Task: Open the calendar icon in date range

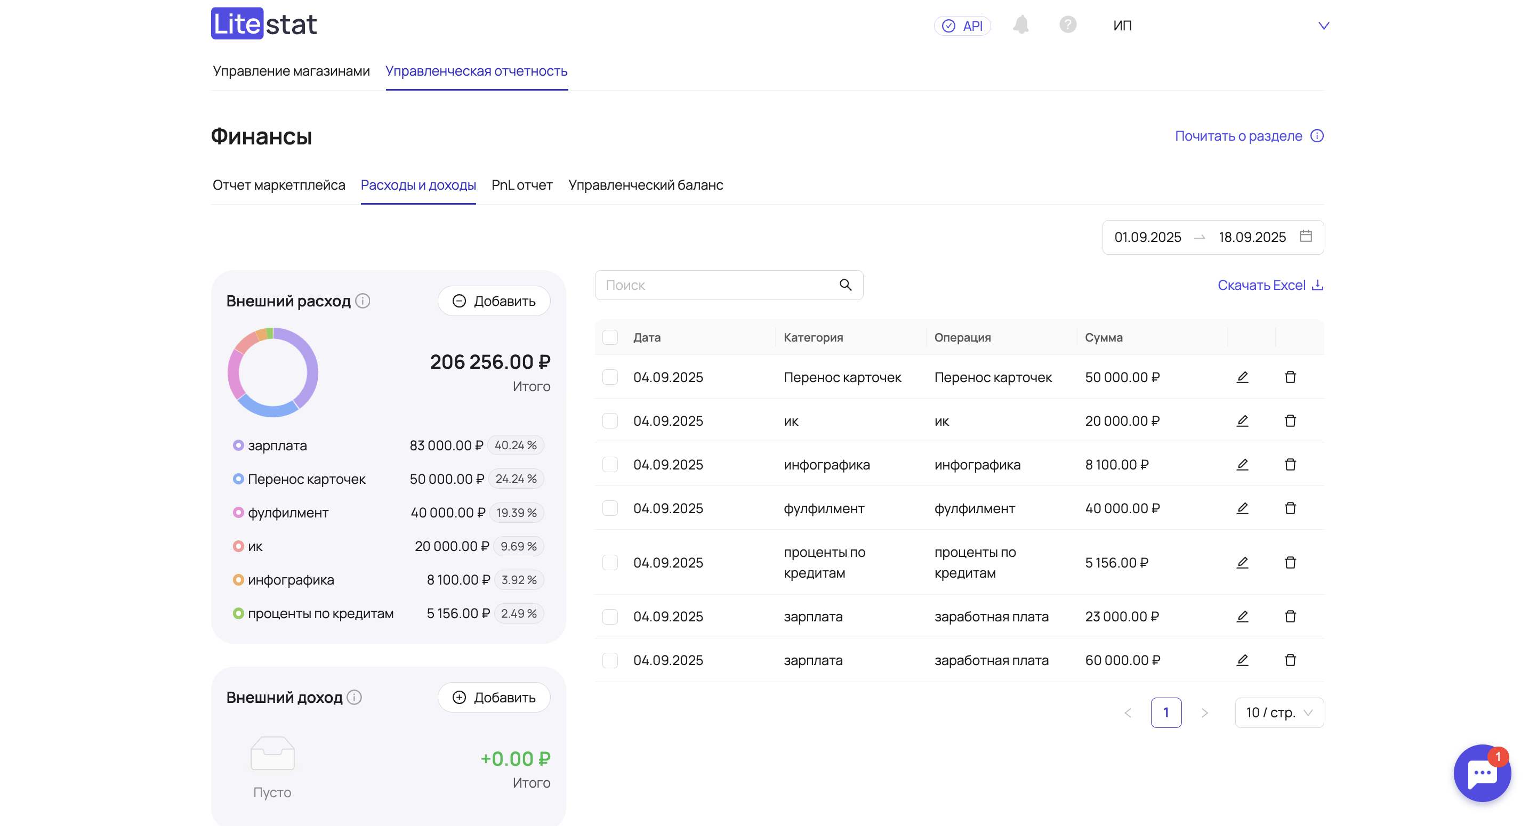Action: coord(1305,237)
